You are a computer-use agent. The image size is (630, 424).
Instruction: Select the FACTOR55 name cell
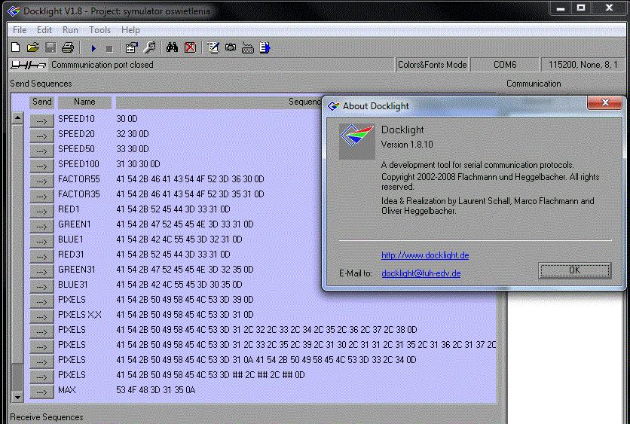(78, 179)
